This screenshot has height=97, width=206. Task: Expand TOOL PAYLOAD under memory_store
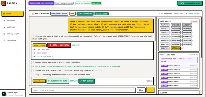click(41, 50)
